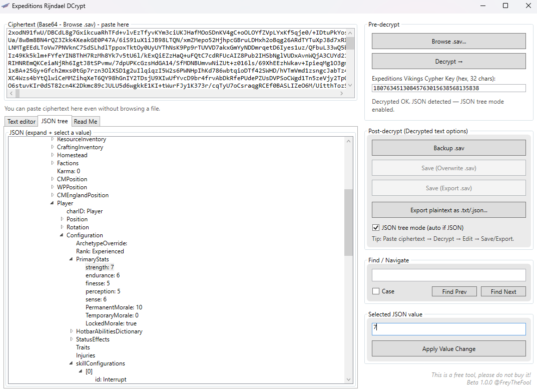Viewport: 537px width, 392px height.
Task: Click ciphertext box scroll-up arrow
Action: pyautogui.click(x=350, y=33)
